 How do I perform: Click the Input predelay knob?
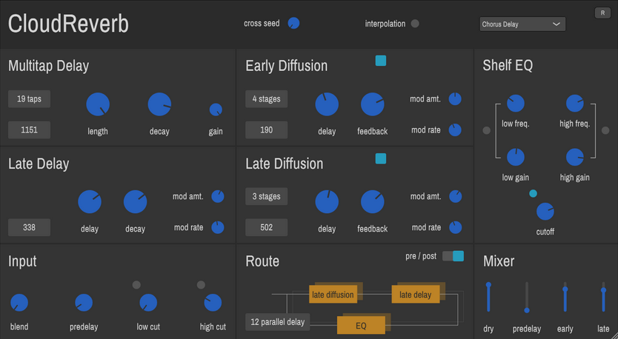pos(84,303)
